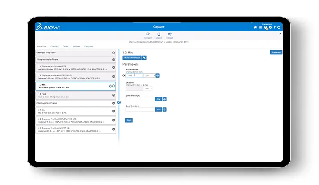319x185 pixels.
Task: Click completion circle on 1.3 Mix step
Action: pyautogui.click(x=113, y=86)
